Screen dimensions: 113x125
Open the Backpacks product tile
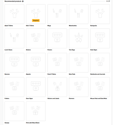[100, 14]
